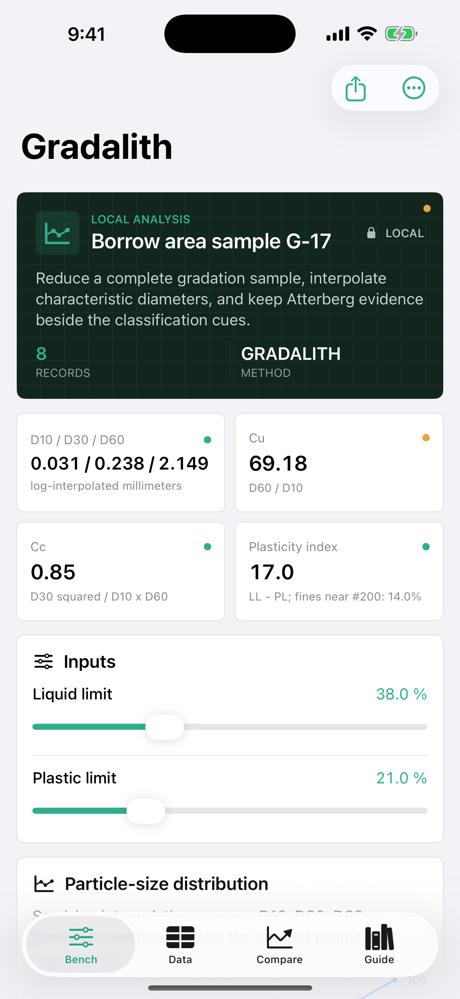This screenshot has width=460, height=999.
Task: Open the D10 / D30 / D60 card
Action: tap(121, 463)
